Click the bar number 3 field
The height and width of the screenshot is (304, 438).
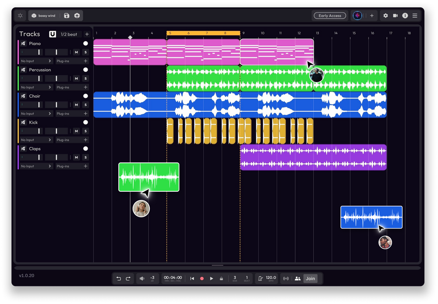tap(235, 278)
